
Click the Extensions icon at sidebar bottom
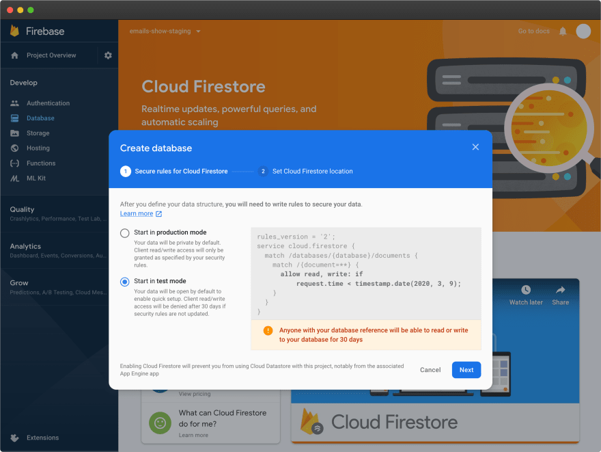[14, 438]
